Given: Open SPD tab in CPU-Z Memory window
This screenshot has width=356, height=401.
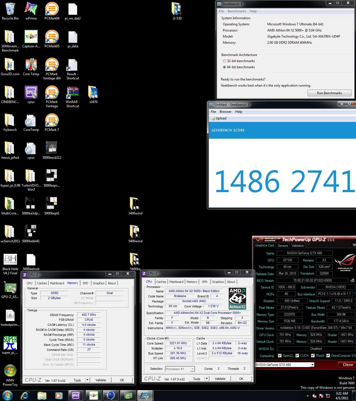Looking at the screenshot, I should [x=85, y=283].
